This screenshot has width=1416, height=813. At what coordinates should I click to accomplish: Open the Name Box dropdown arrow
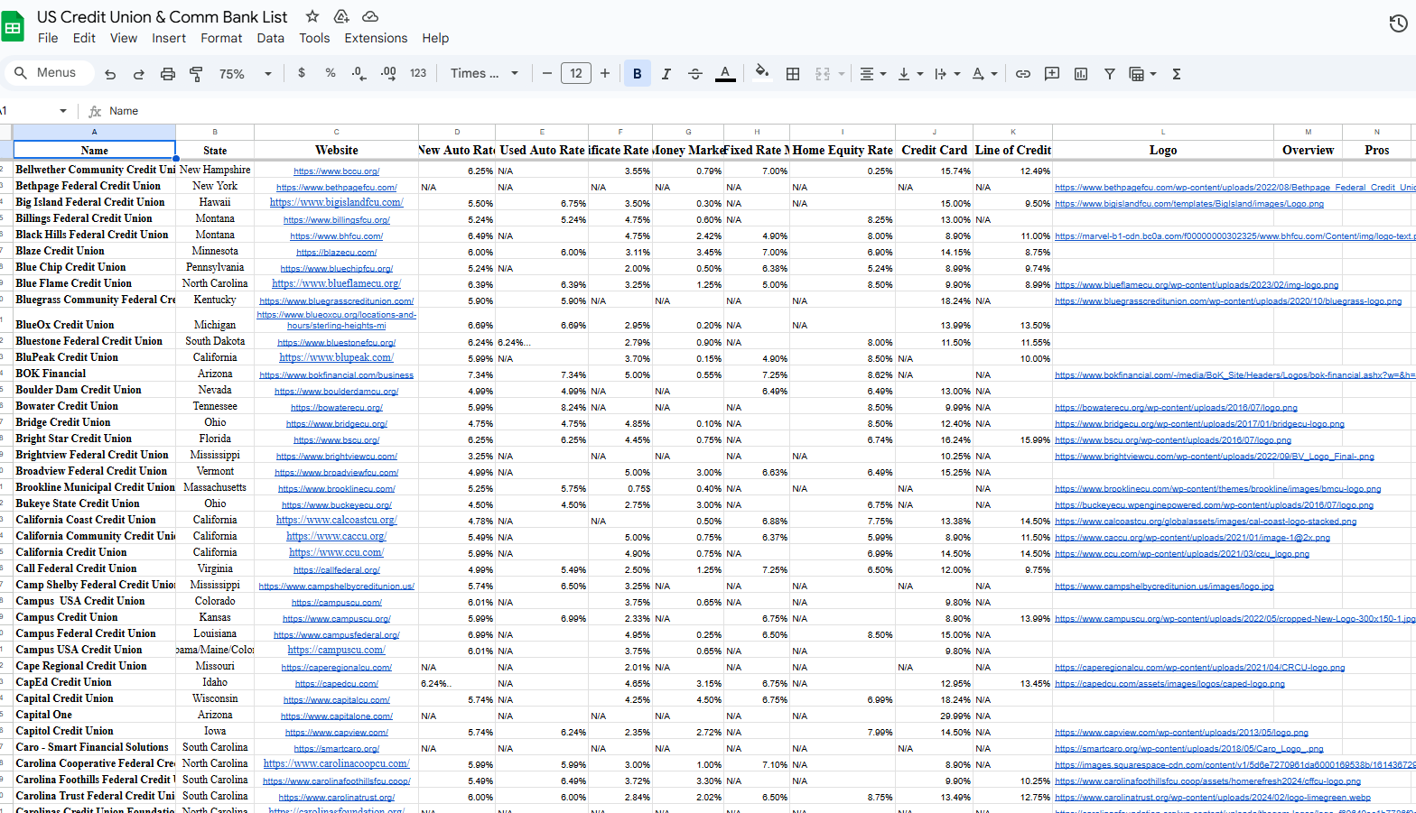[x=63, y=111]
